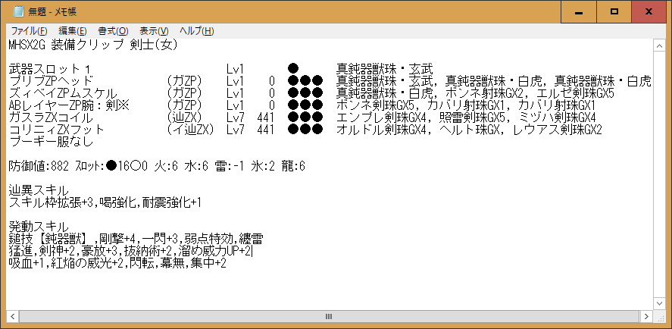The image size is (672, 329).
Task: Click 雷:-1 in the defense line
Action: tap(231, 167)
